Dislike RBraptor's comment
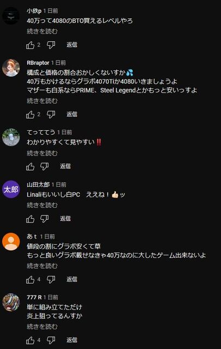The image size is (221, 349). tap(51, 115)
